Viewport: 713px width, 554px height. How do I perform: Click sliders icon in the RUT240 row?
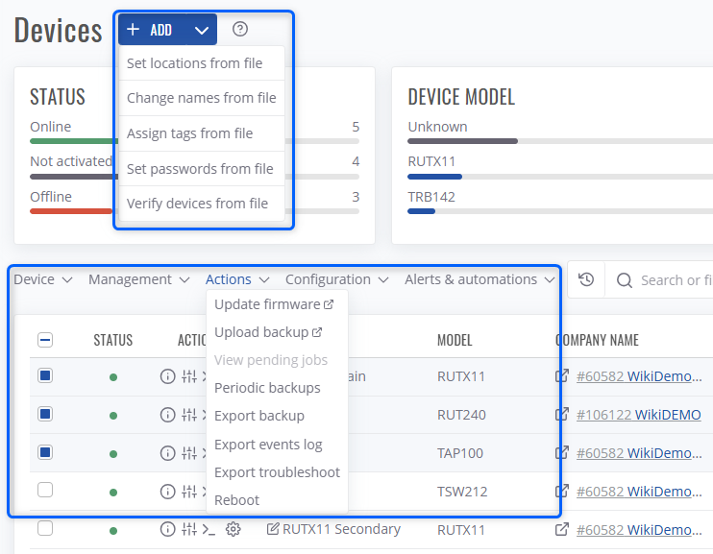189,415
